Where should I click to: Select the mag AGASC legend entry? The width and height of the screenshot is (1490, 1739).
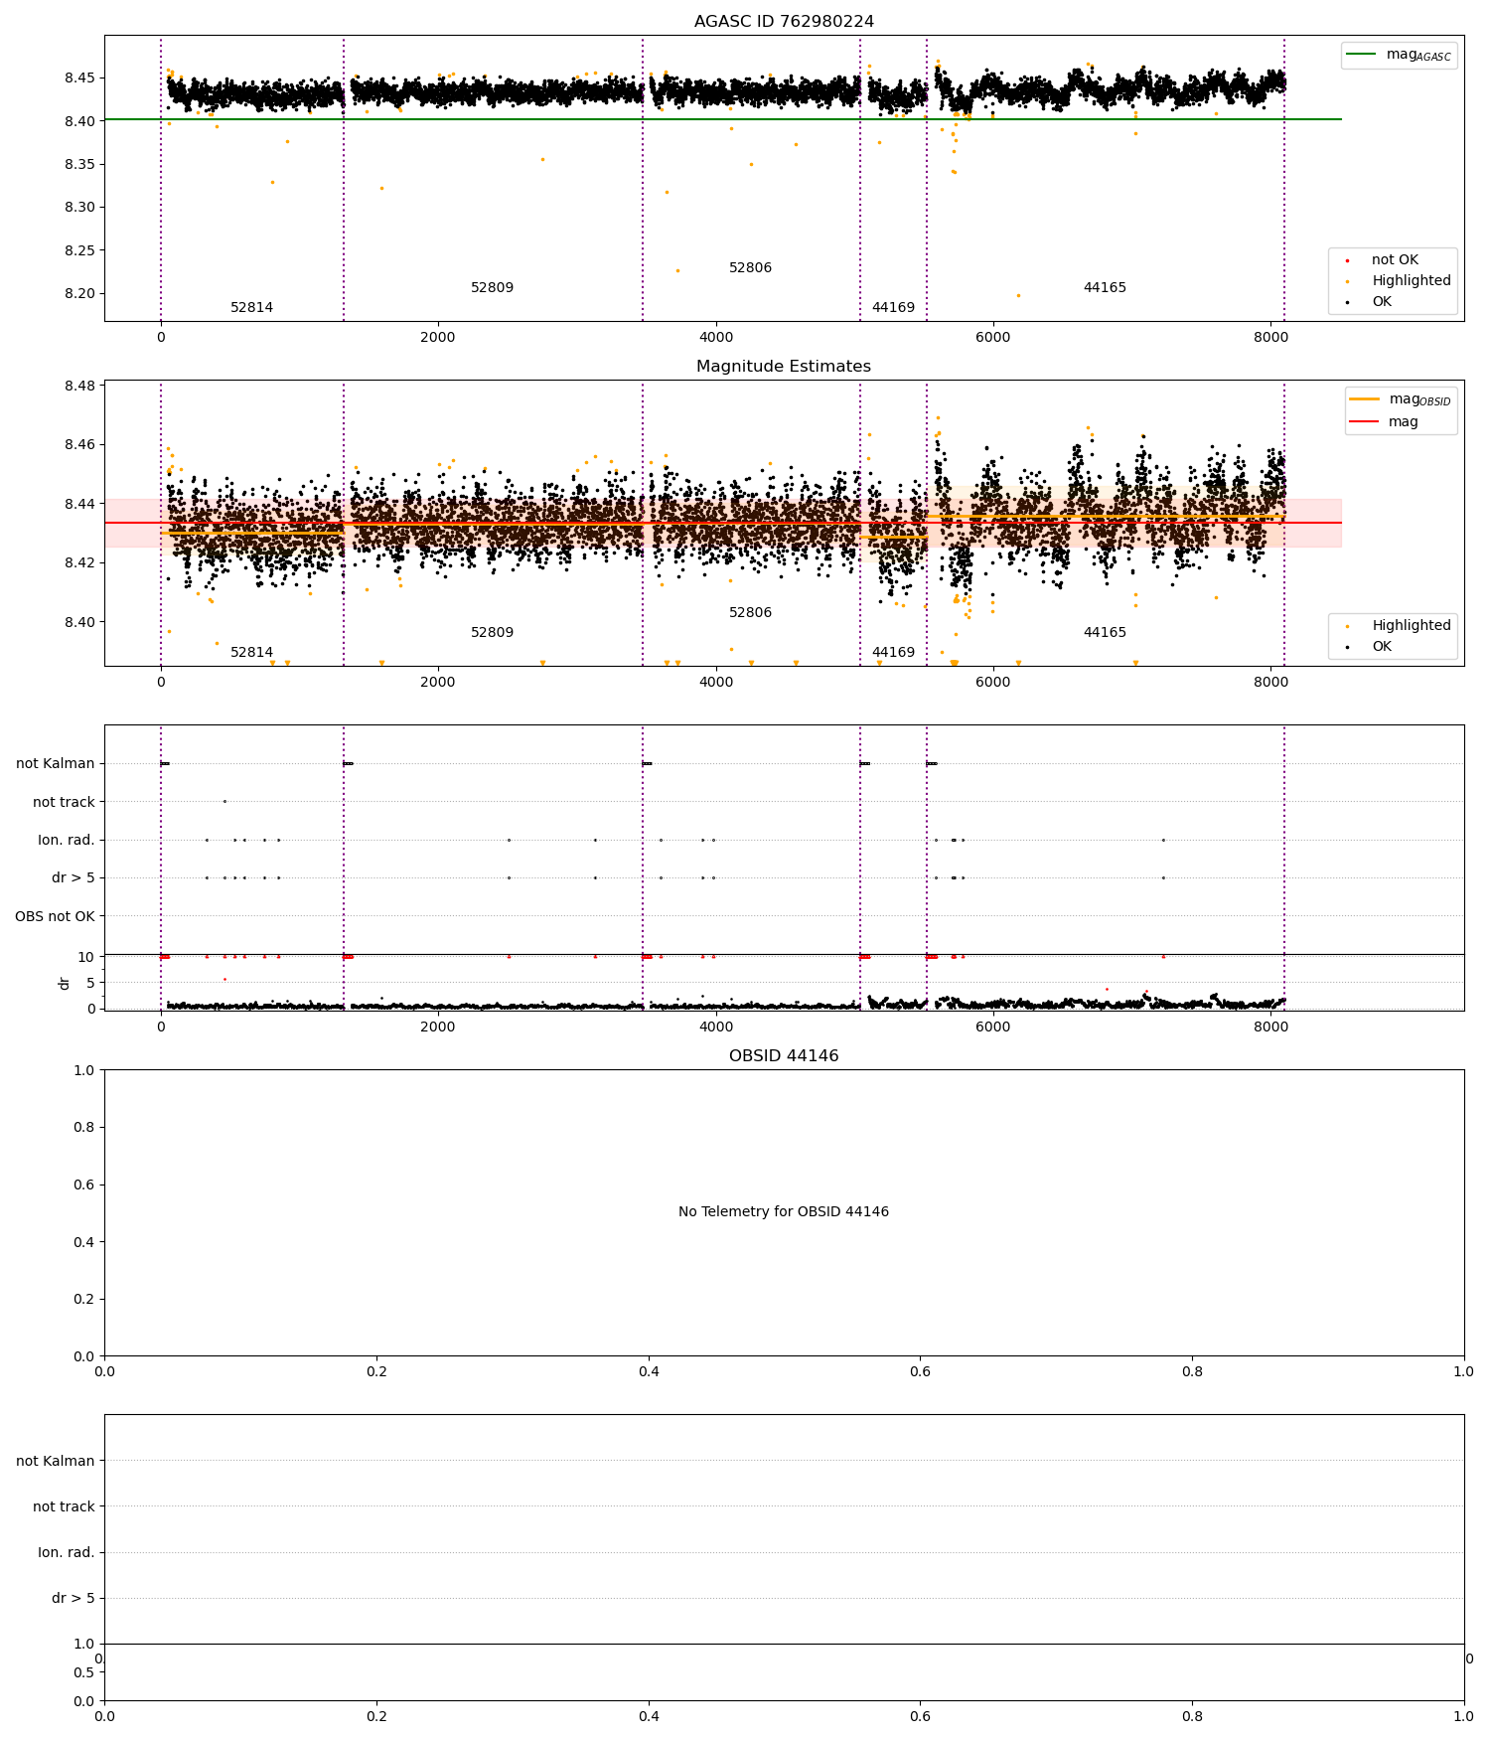click(1399, 55)
